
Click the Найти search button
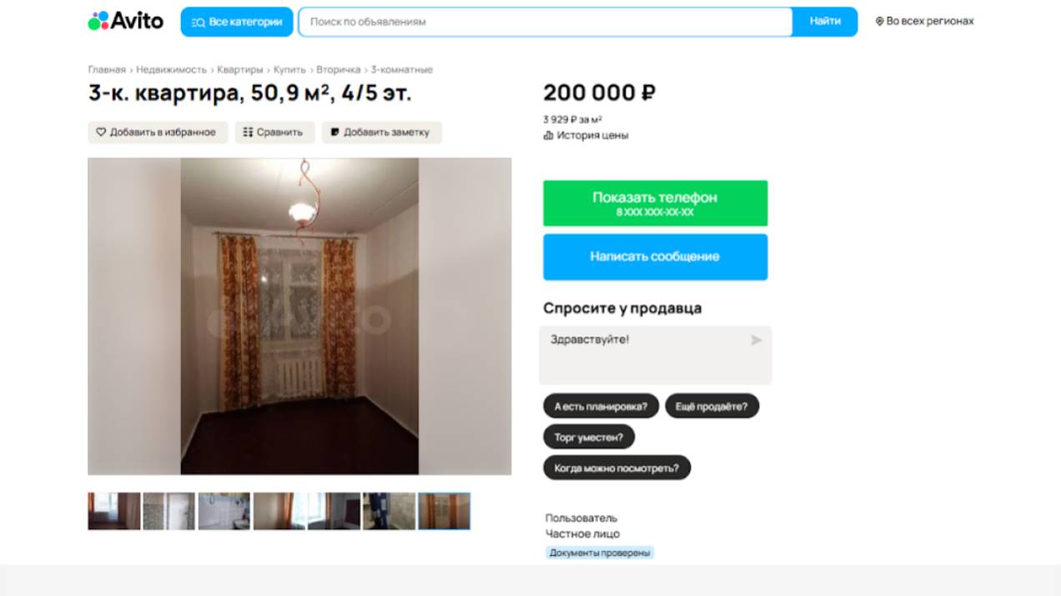coord(825,22)
